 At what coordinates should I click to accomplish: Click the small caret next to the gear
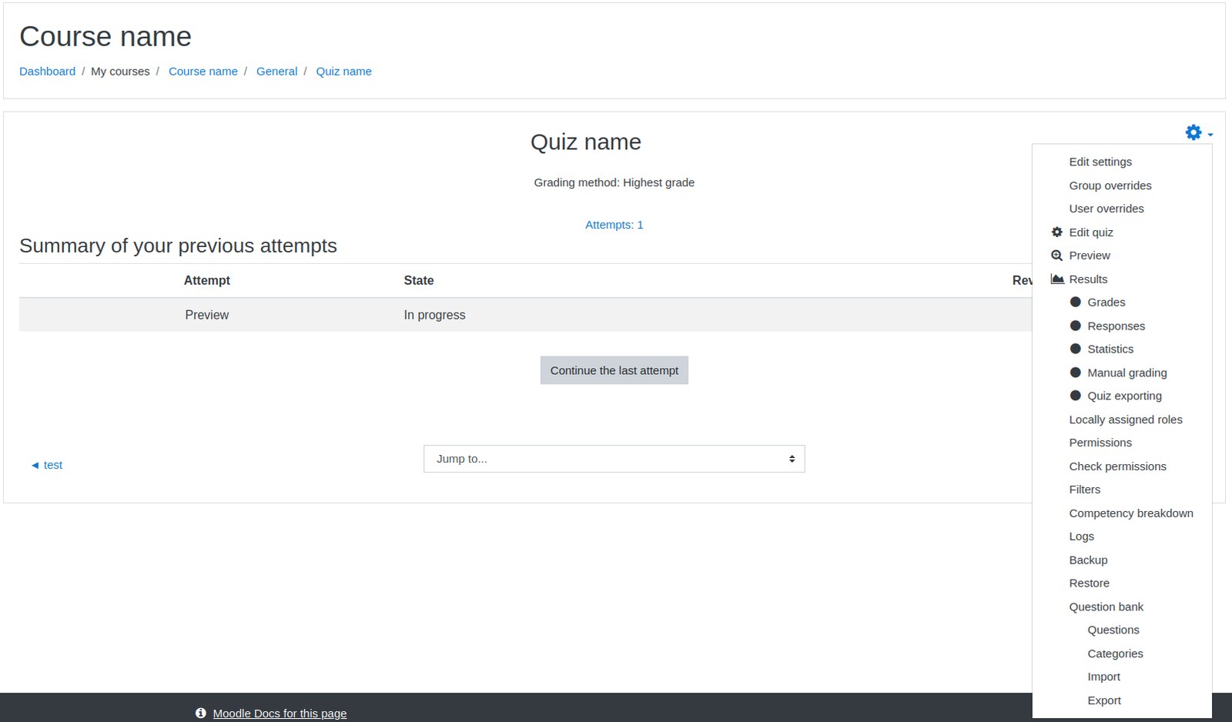point(1210,135)
